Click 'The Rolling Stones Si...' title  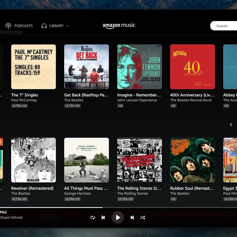tap(139, 188)
